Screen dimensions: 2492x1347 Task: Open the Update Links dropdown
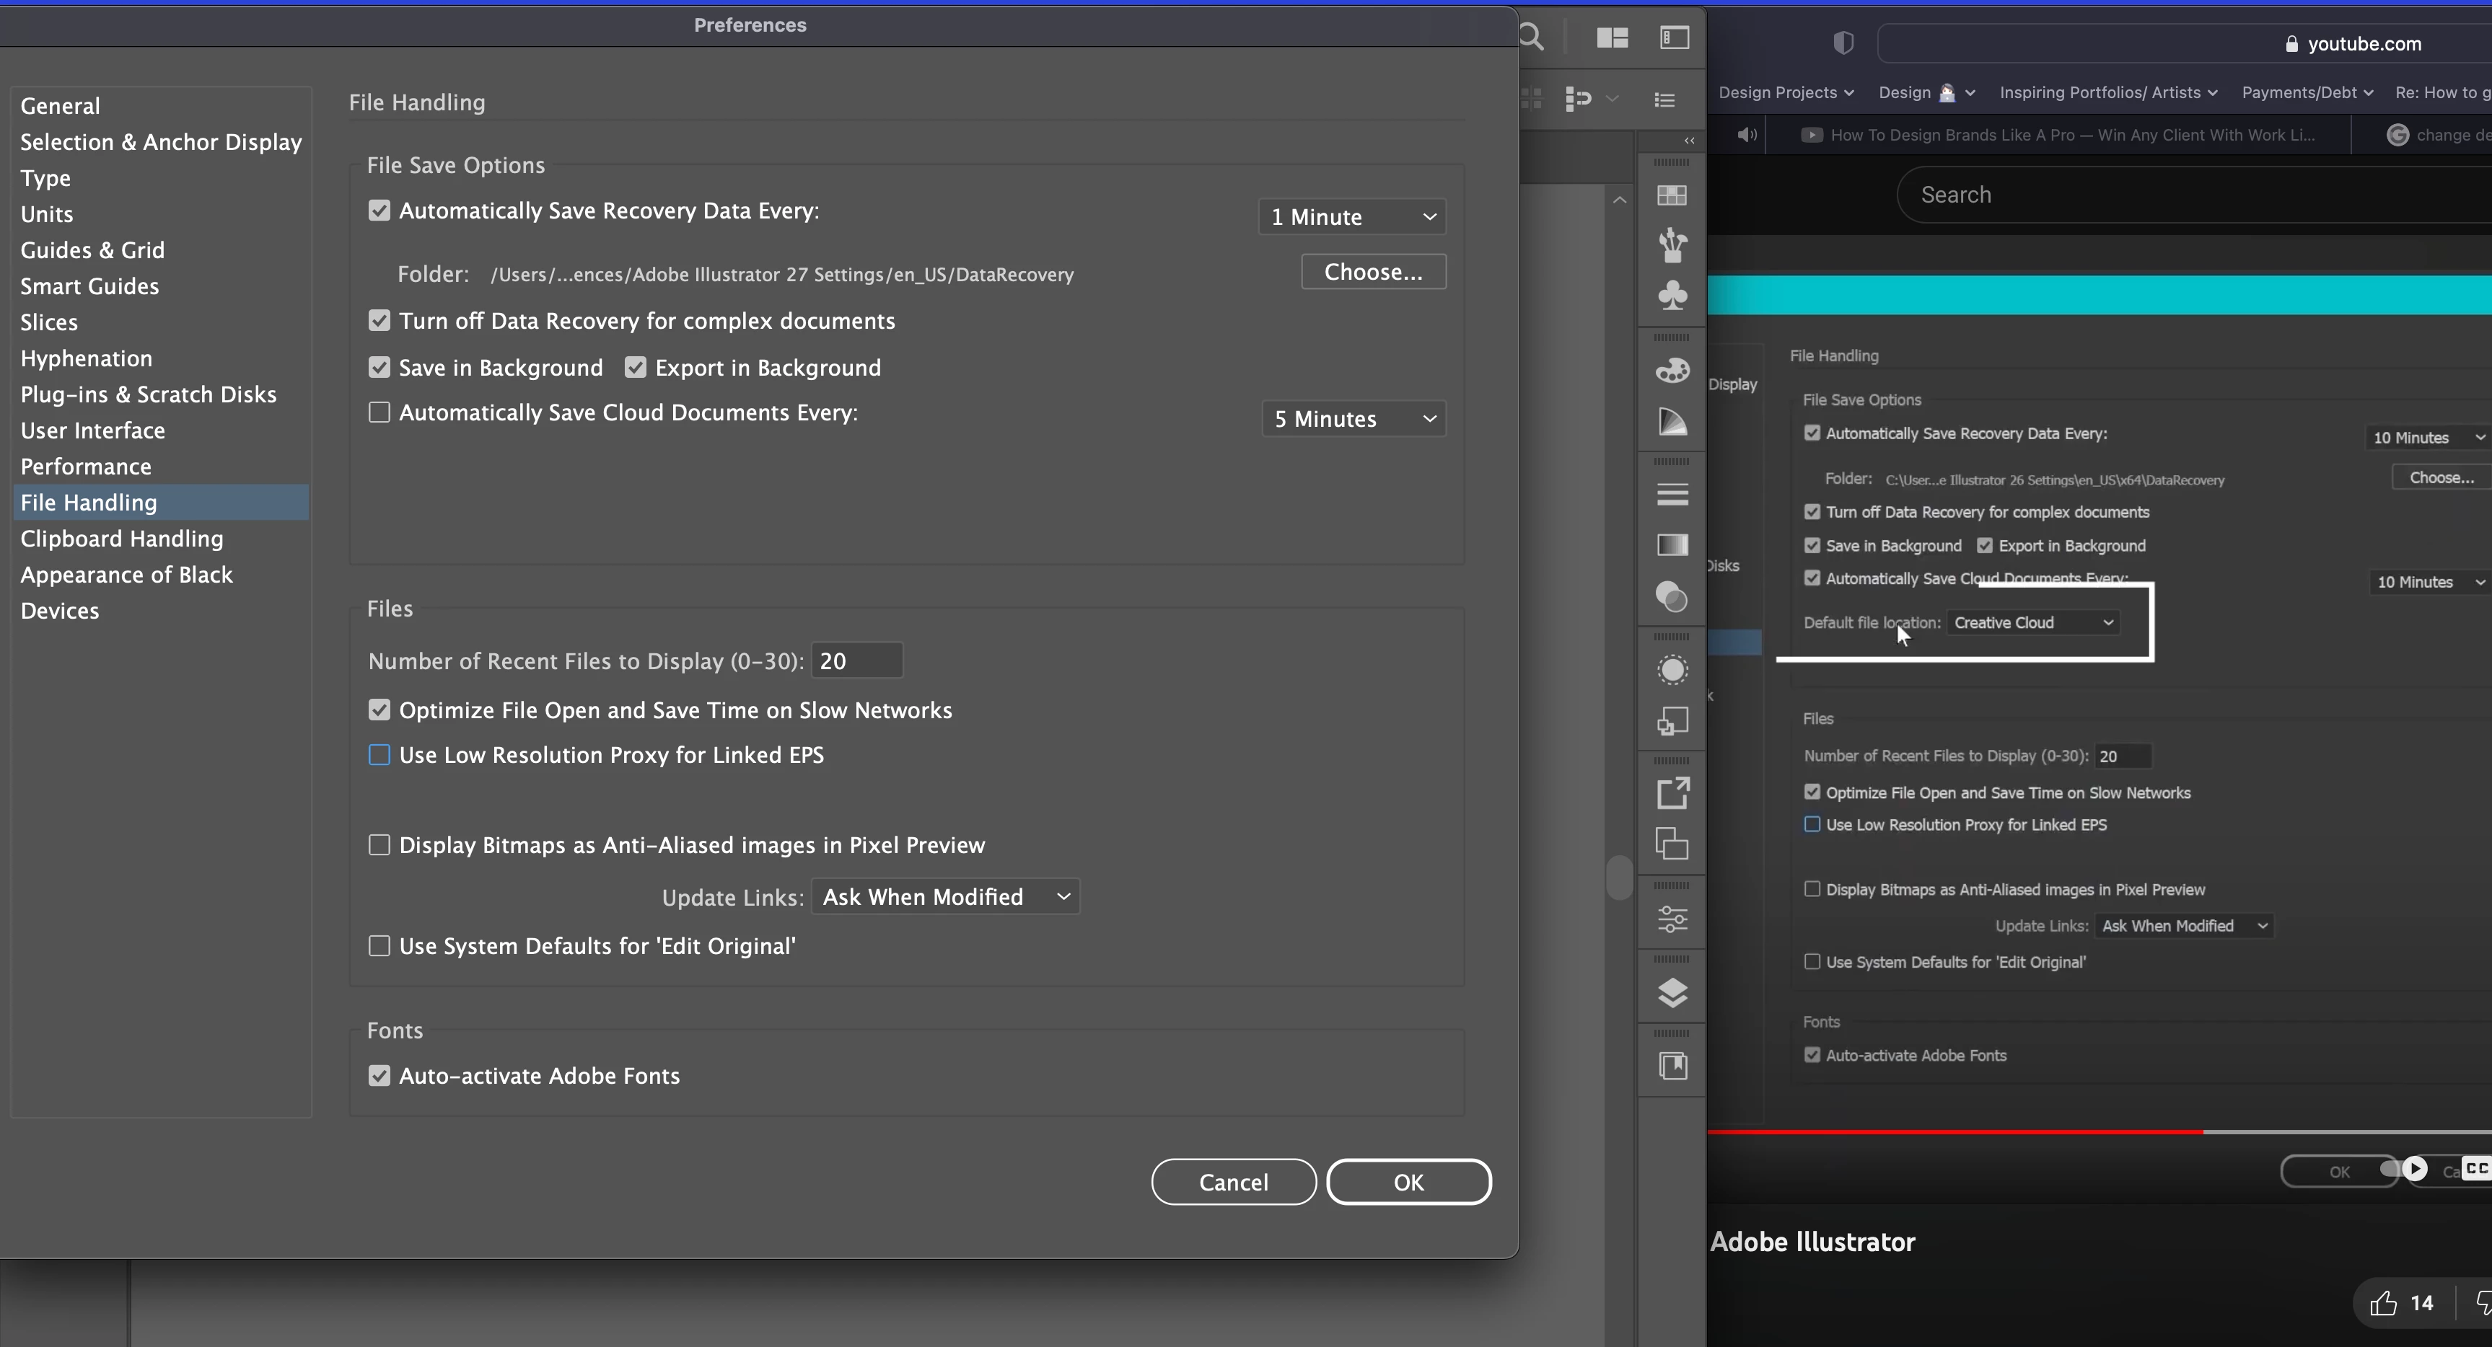(x=945, y=897)
